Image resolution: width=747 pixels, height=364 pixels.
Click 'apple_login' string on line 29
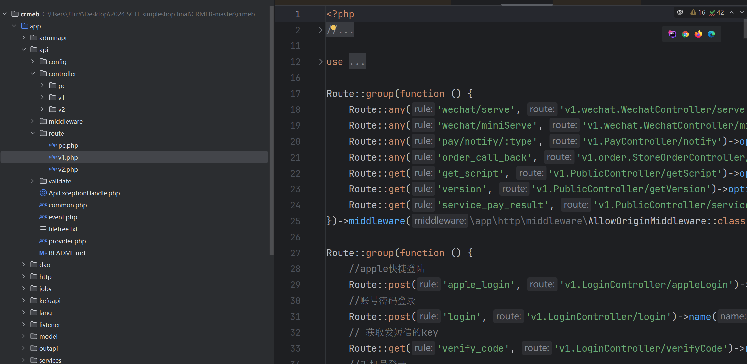[x=478, y=285]
